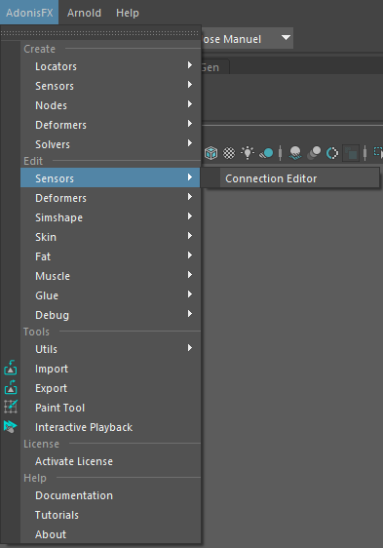383x548 pixels.
Task: Open the AdonisFX menu
Action: pyautogui.click(x=29, y=13)
